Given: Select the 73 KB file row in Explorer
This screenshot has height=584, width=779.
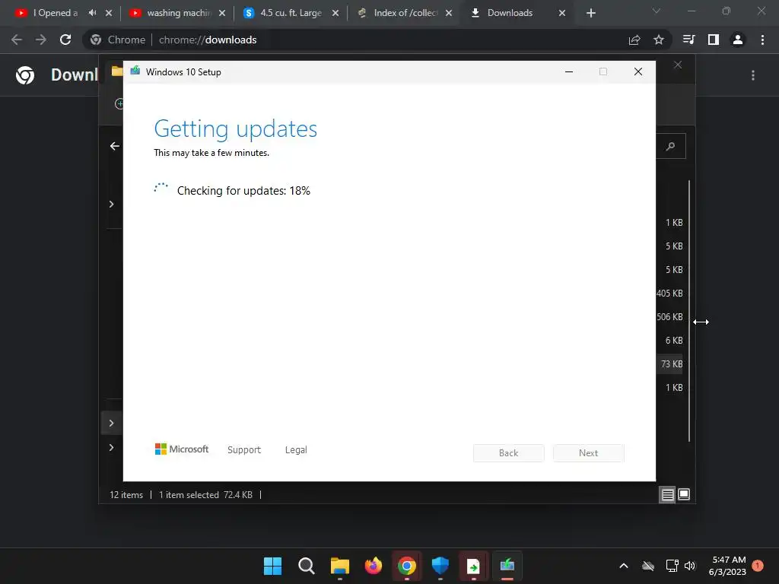Looking at the screenshot, I should tap(669, 364).
